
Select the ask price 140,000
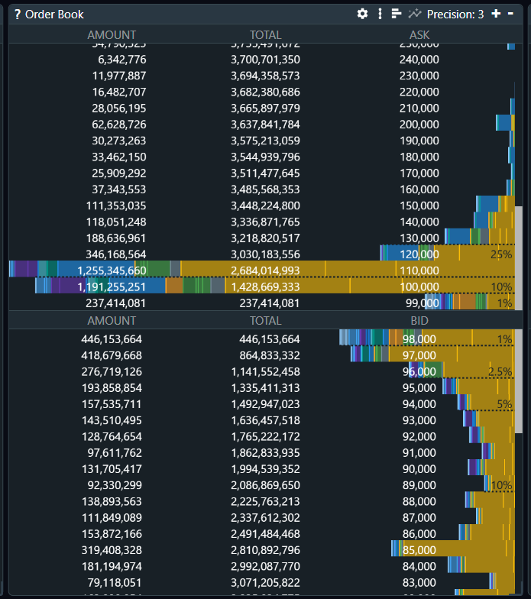pyautogui.click(x=419, y=222)
